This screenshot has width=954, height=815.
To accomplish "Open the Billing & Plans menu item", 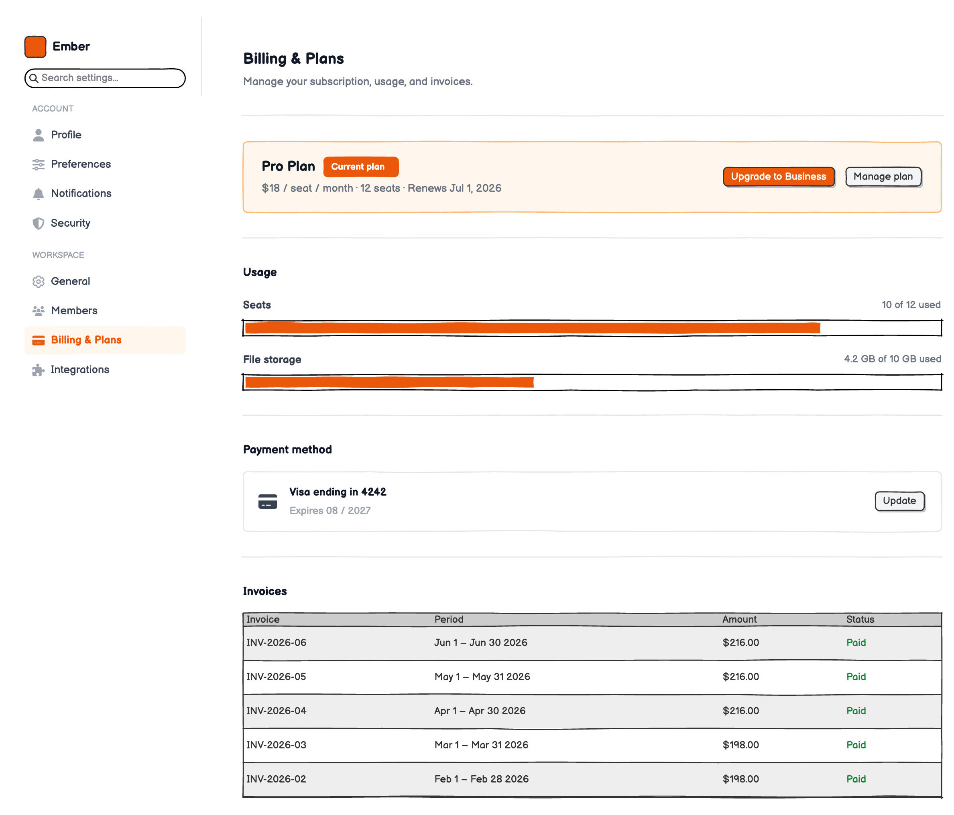I will [105, 340].
